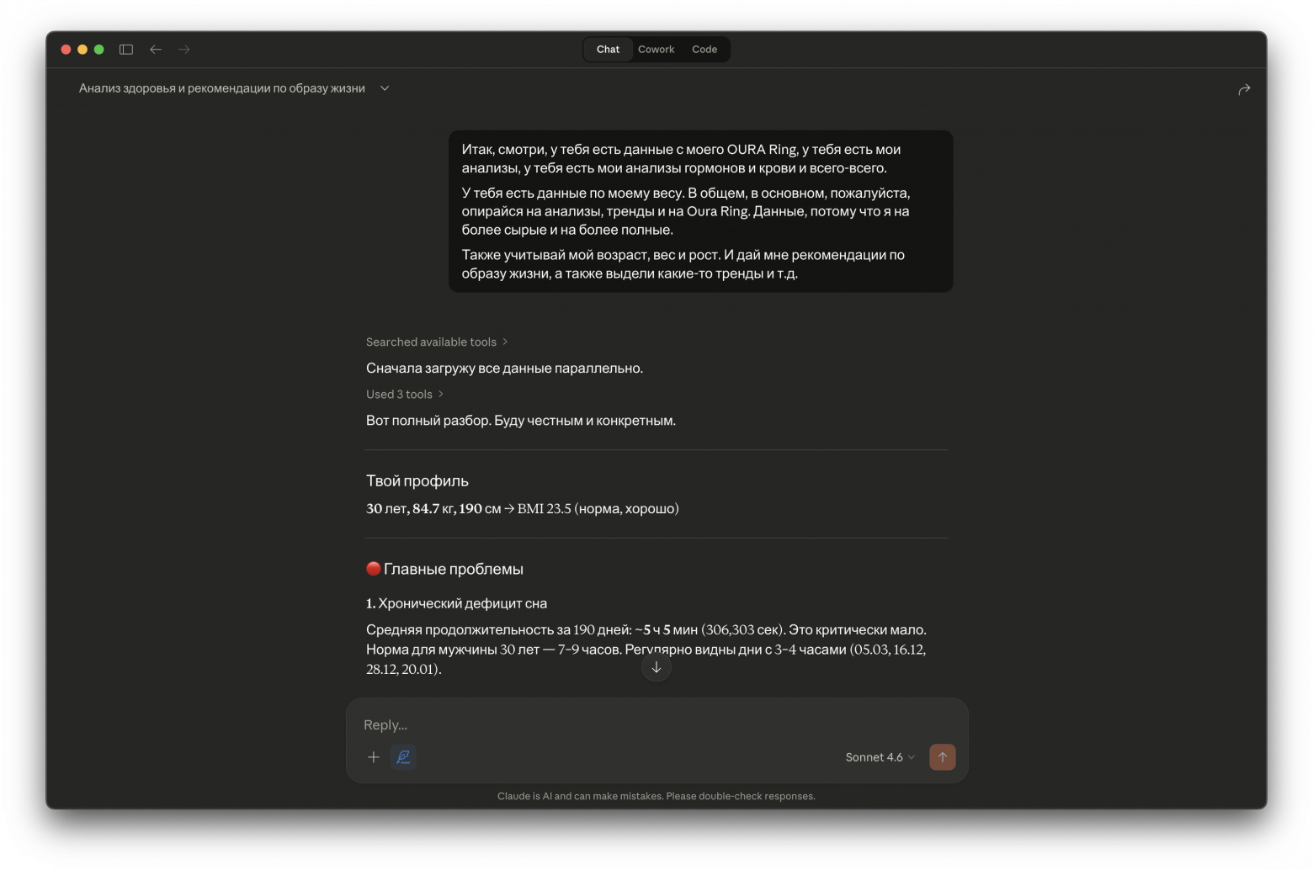Click the back navigation arrow
The image size is (1313, 870).
(x=156, y=50)
